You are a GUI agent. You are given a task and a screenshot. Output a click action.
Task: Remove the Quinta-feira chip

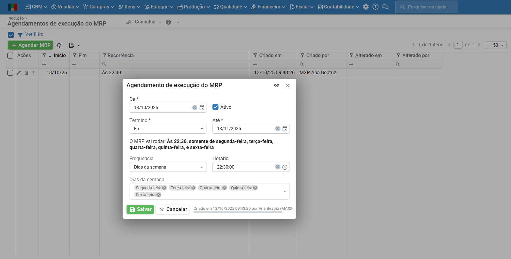click(x=255, y=187)
